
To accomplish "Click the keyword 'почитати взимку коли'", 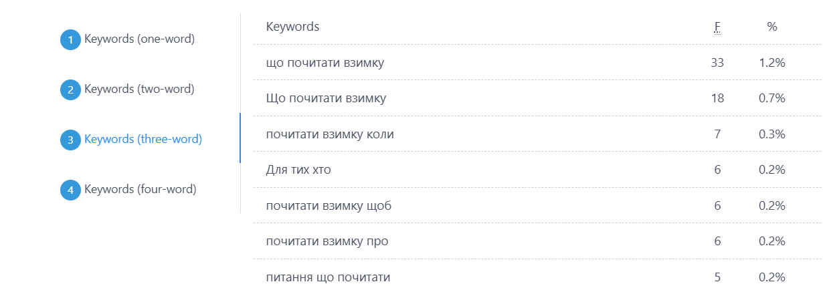I will click(330, 134).
